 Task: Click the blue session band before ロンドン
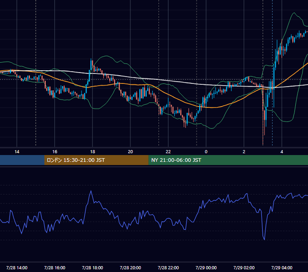(x=22, y=160)
